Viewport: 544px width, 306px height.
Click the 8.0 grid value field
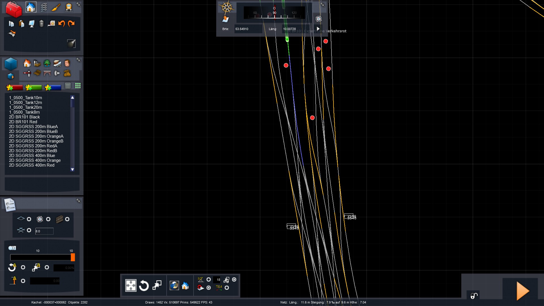44,231
